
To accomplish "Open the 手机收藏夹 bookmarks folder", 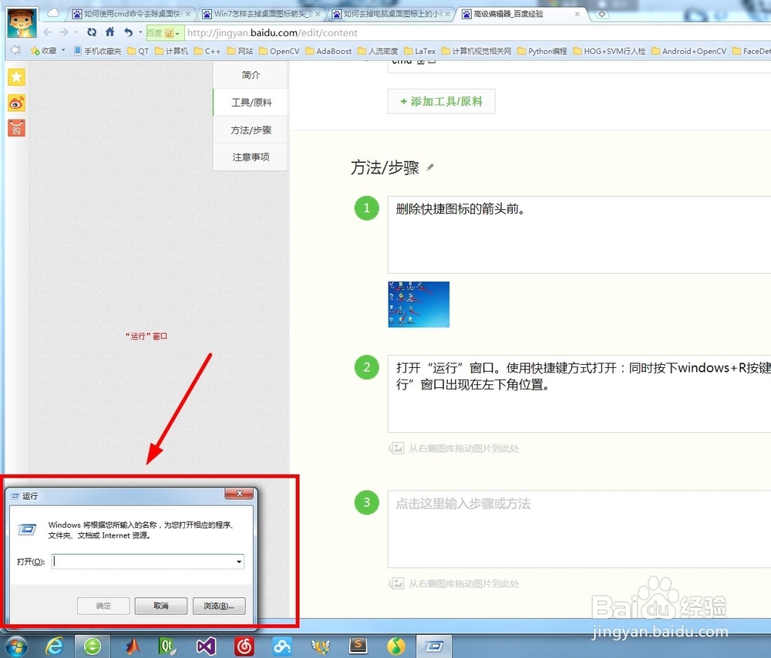I will [103, 50].
